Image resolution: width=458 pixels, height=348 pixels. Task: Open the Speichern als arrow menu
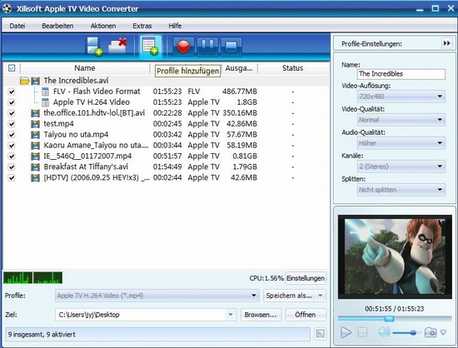pyautogui.click(x=321, y=296)
